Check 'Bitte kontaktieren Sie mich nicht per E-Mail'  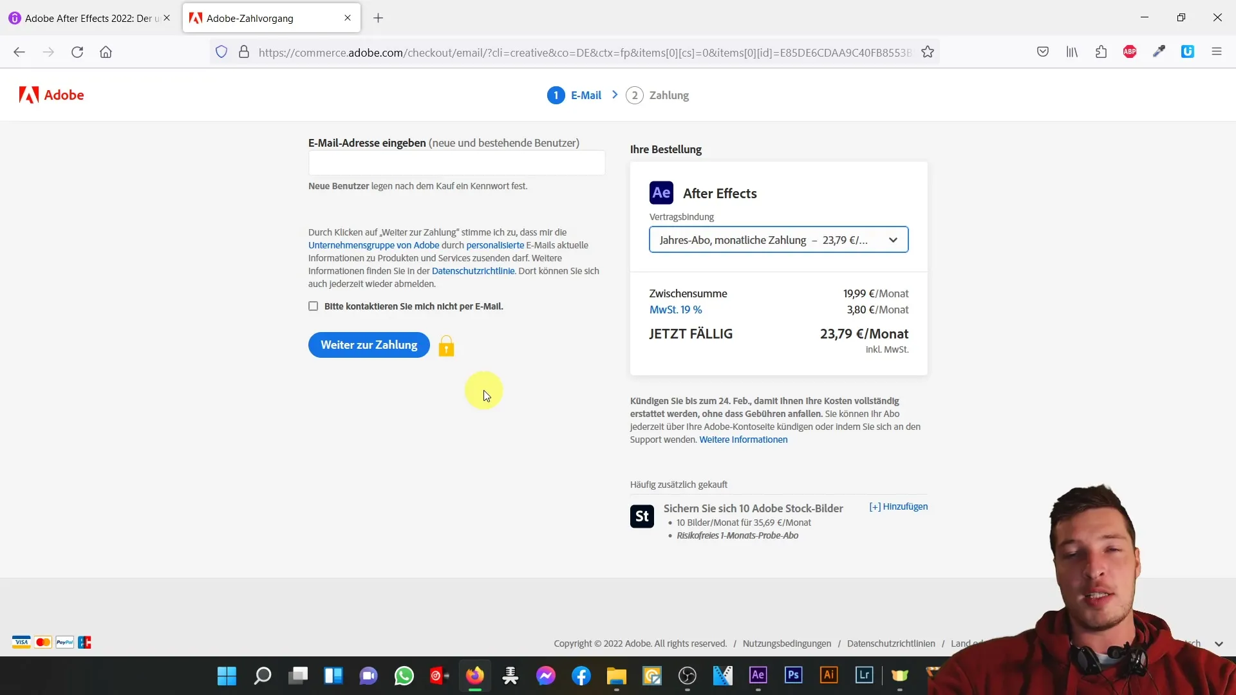[x=314, y=306]
